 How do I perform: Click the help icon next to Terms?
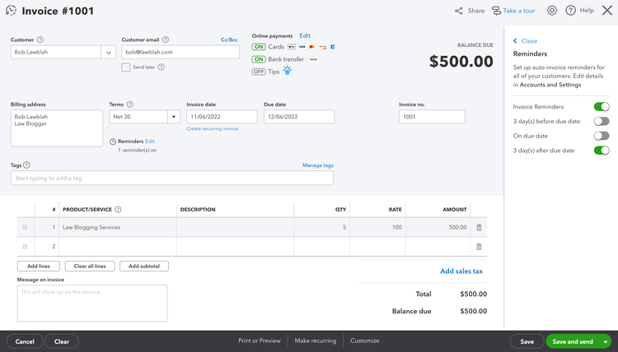[129, 104]
